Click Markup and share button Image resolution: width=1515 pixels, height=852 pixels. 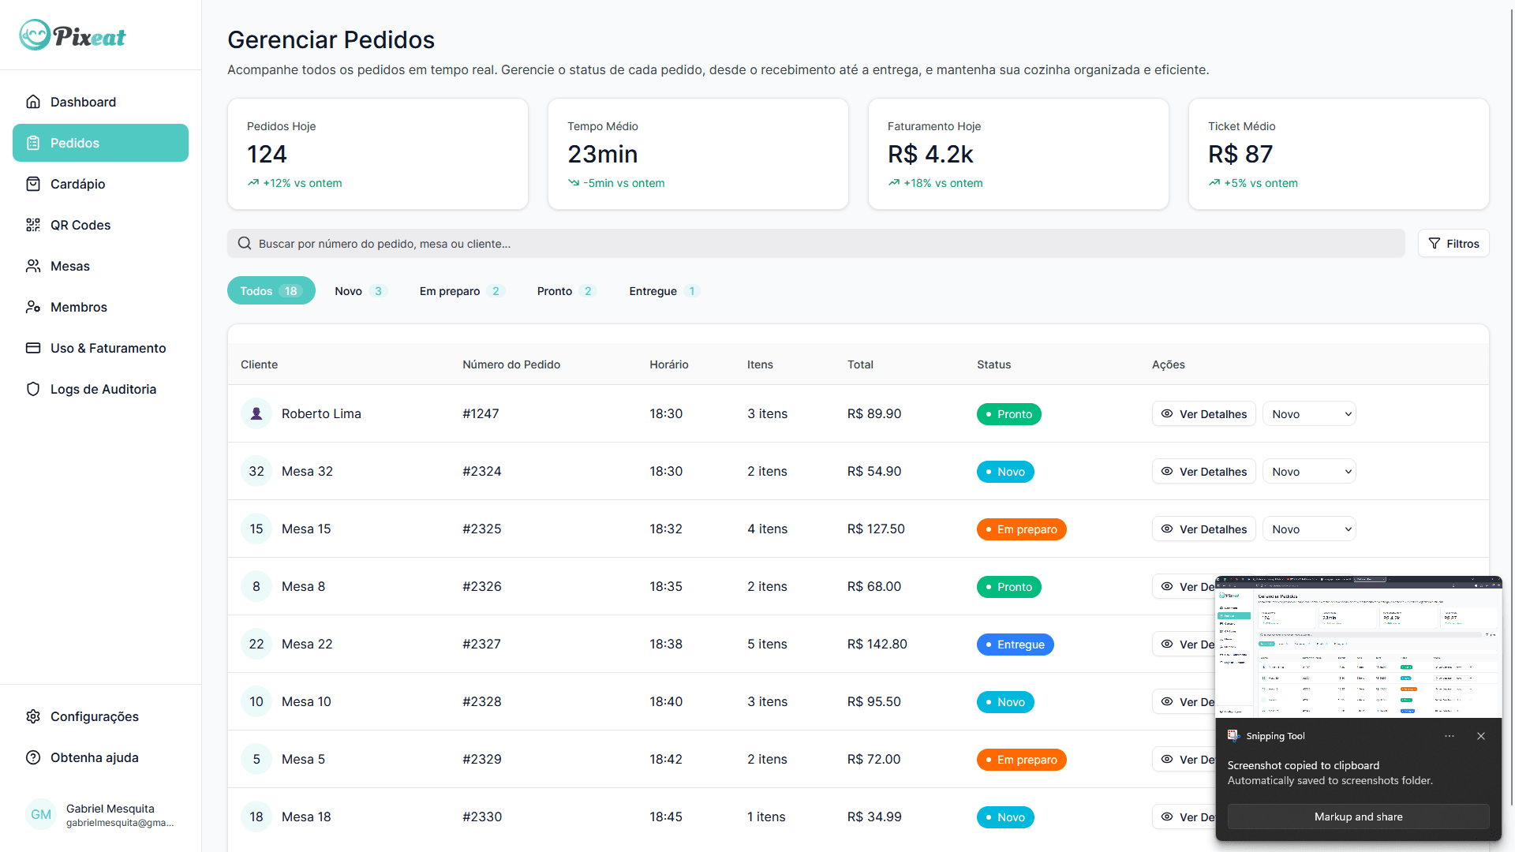[x=1358, y=816]
